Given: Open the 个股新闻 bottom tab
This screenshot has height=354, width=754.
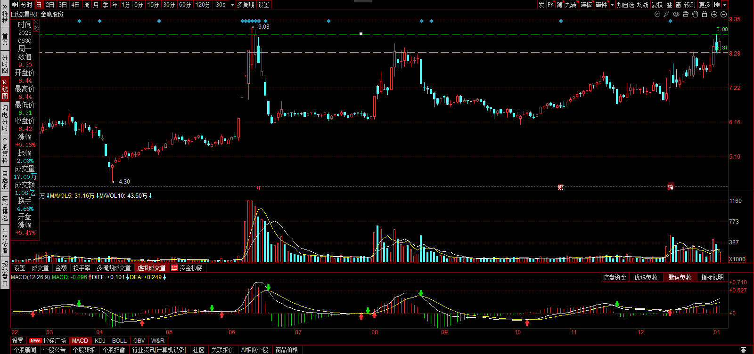Looking at the screenshot, I should point(25,350).
